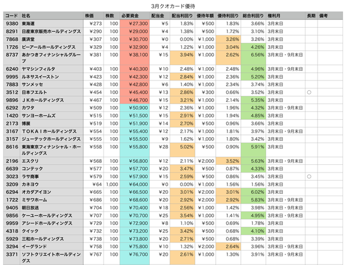The width and height of the screenshot is (346, 265).
Task: Click the 長期 circle mark for 日本フエルト
Action: tap(309, 92)
